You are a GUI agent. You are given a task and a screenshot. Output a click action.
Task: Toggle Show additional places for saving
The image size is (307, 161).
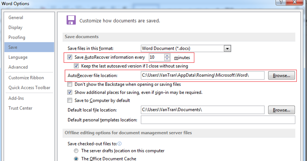point(70,92)
